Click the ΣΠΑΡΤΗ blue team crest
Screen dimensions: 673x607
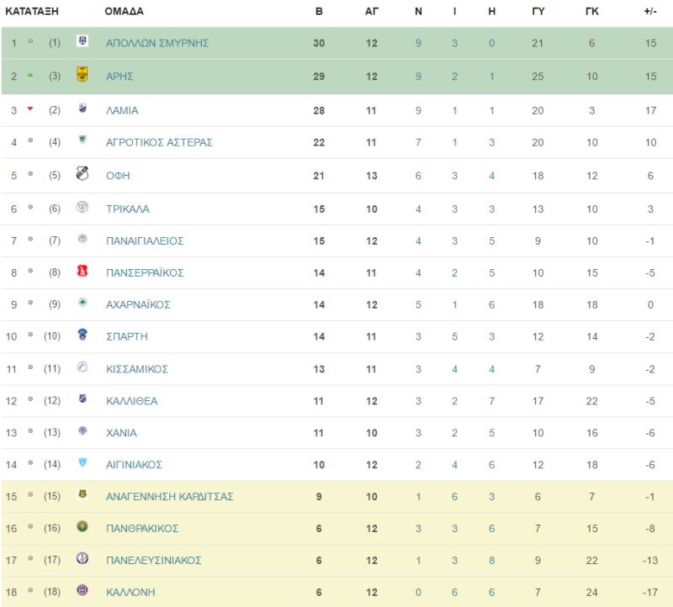82,334
